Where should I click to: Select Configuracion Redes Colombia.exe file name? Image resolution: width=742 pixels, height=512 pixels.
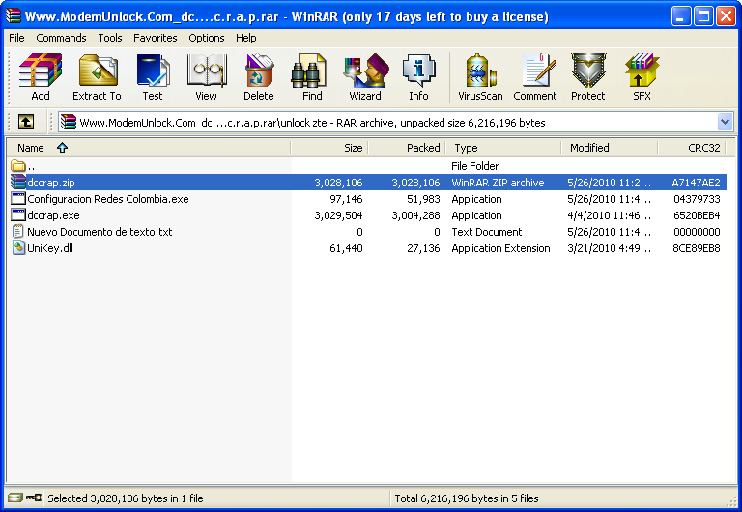(x=108, y=199)
